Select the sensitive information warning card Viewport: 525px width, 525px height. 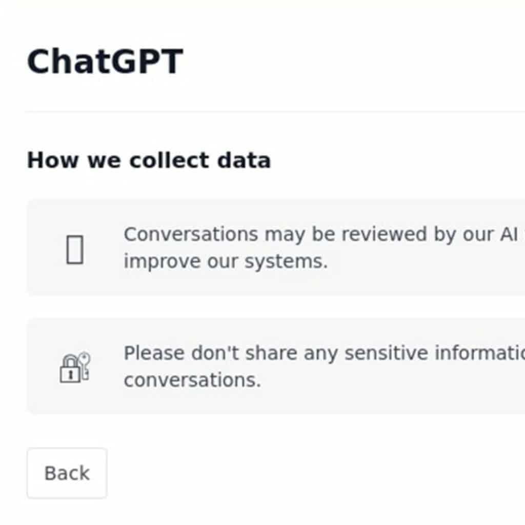coord(276,367)
